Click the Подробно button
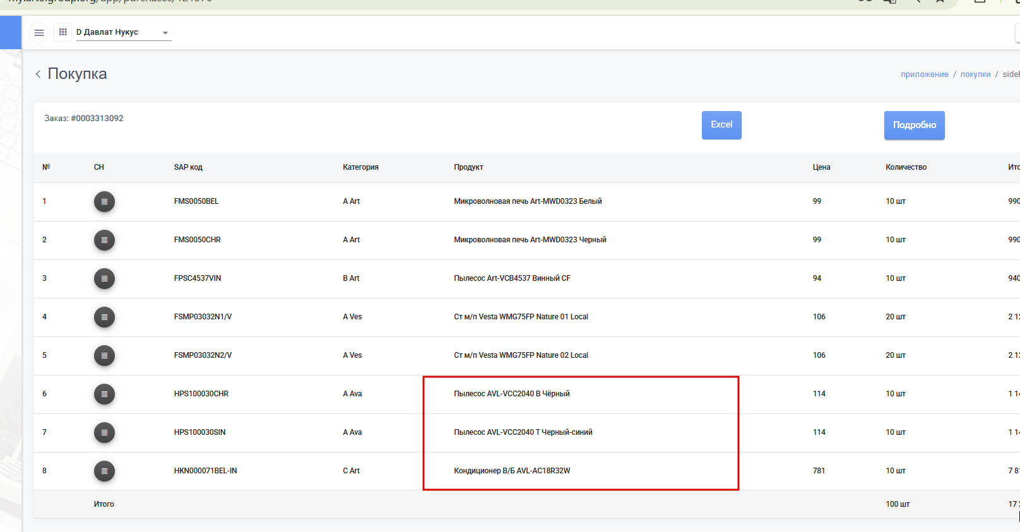The width and height of the screenshot is (1020, 532). pos(914,125)
